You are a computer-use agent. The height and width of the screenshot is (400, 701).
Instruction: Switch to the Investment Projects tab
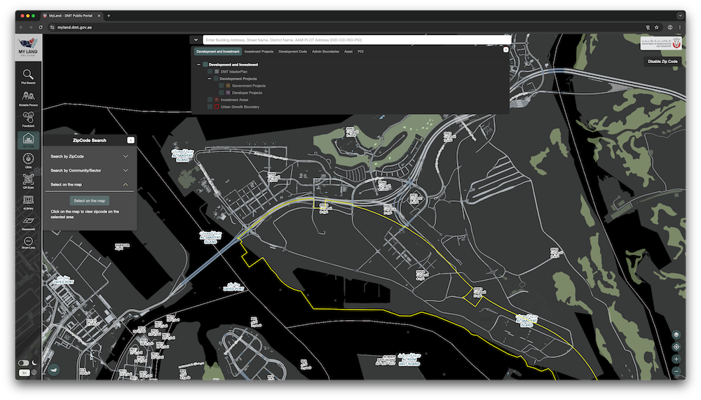259,51
